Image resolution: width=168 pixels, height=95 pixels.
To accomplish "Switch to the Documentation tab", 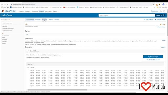I will coord(30,20).
